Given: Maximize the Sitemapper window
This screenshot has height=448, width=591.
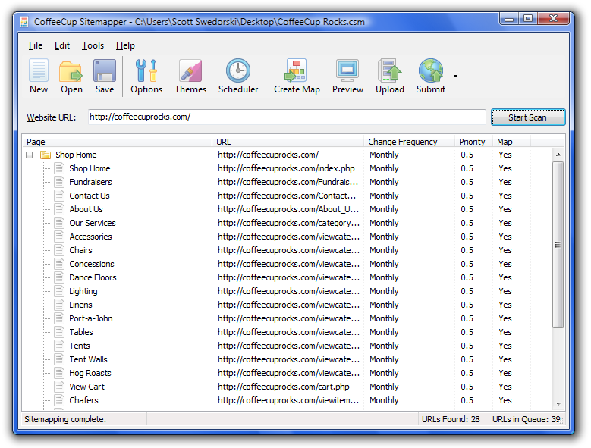Looking at the screenshot, I should click(528, 19).
